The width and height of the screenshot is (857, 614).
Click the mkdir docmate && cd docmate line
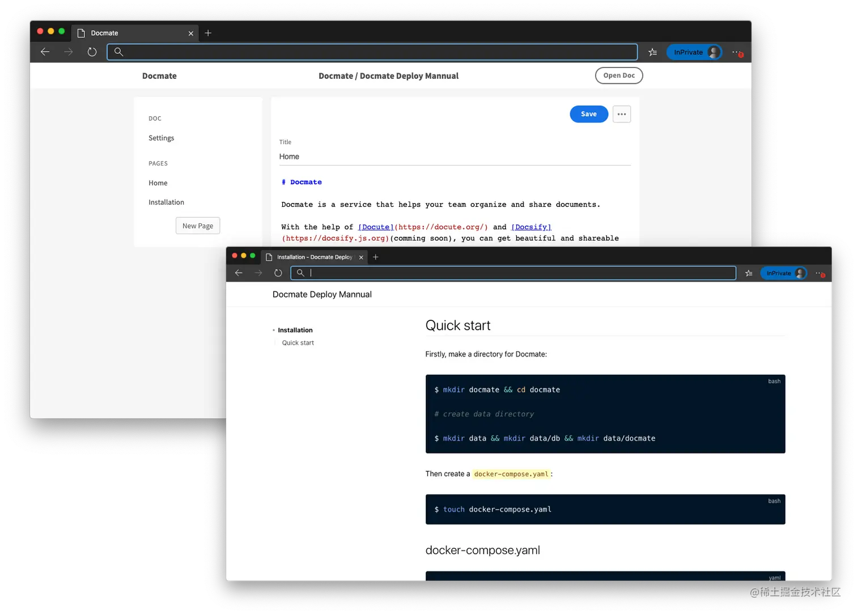[x=497, y=390]
